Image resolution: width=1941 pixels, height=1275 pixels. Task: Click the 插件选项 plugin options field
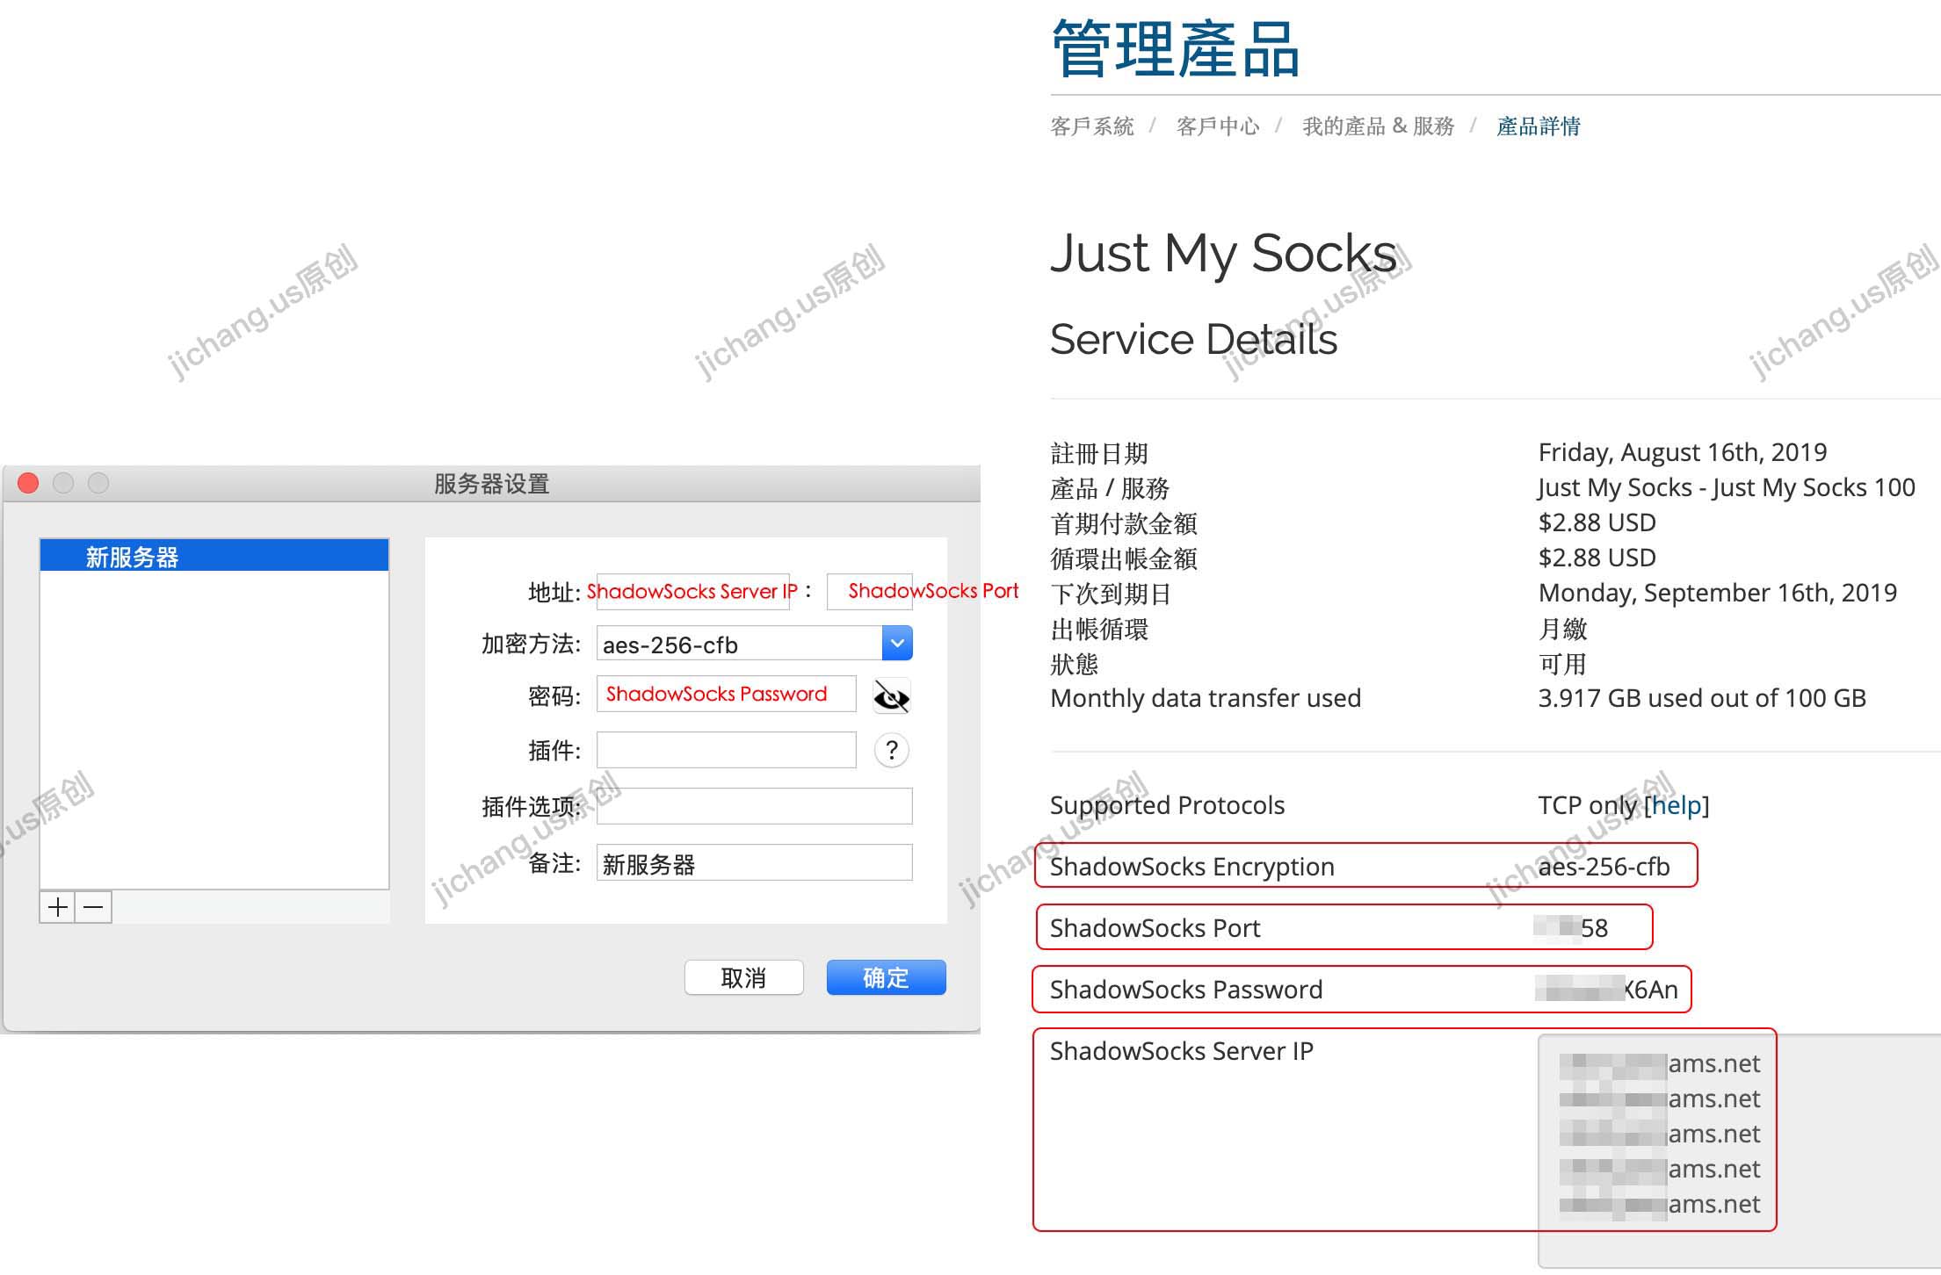point(754,805)
